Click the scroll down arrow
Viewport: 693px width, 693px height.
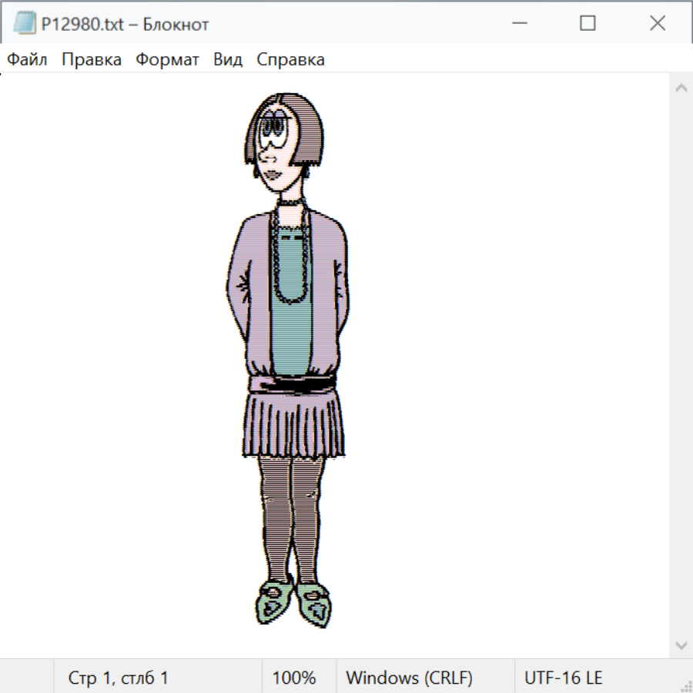click(681, 644)
